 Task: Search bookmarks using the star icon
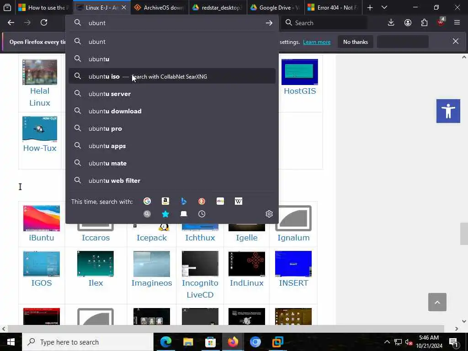click(x=165, y=214)
